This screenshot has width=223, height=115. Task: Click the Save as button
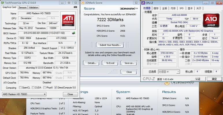tap(129, 63)
